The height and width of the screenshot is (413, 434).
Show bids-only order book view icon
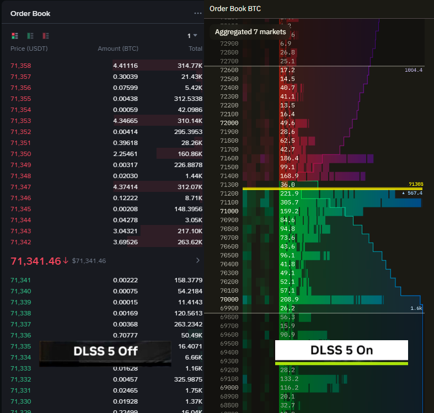coord(30,36)
